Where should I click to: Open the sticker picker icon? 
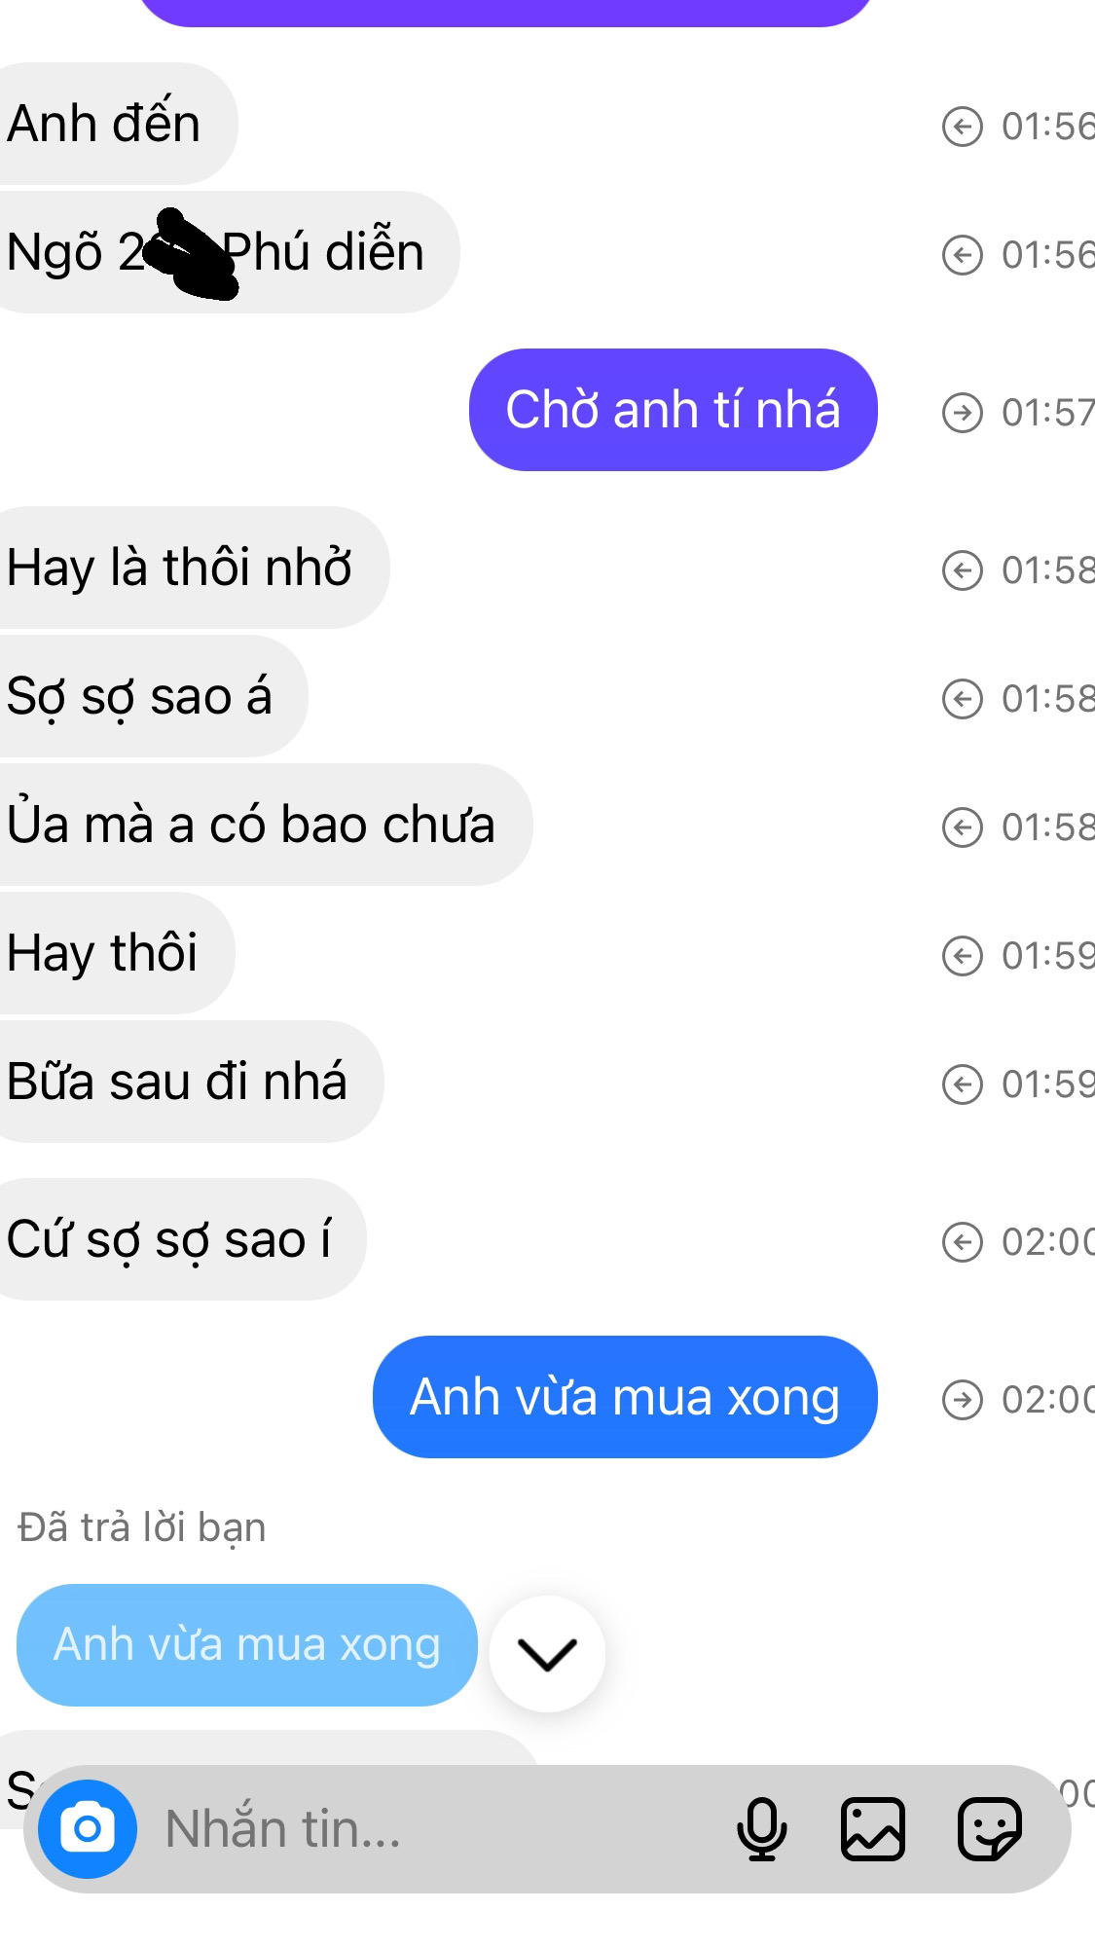[989, 1829]
